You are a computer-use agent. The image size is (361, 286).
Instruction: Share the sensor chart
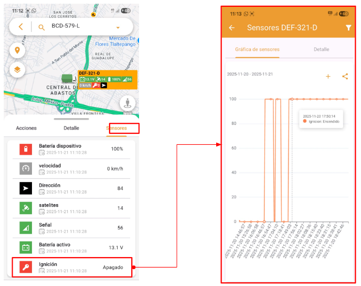point(345,77)
